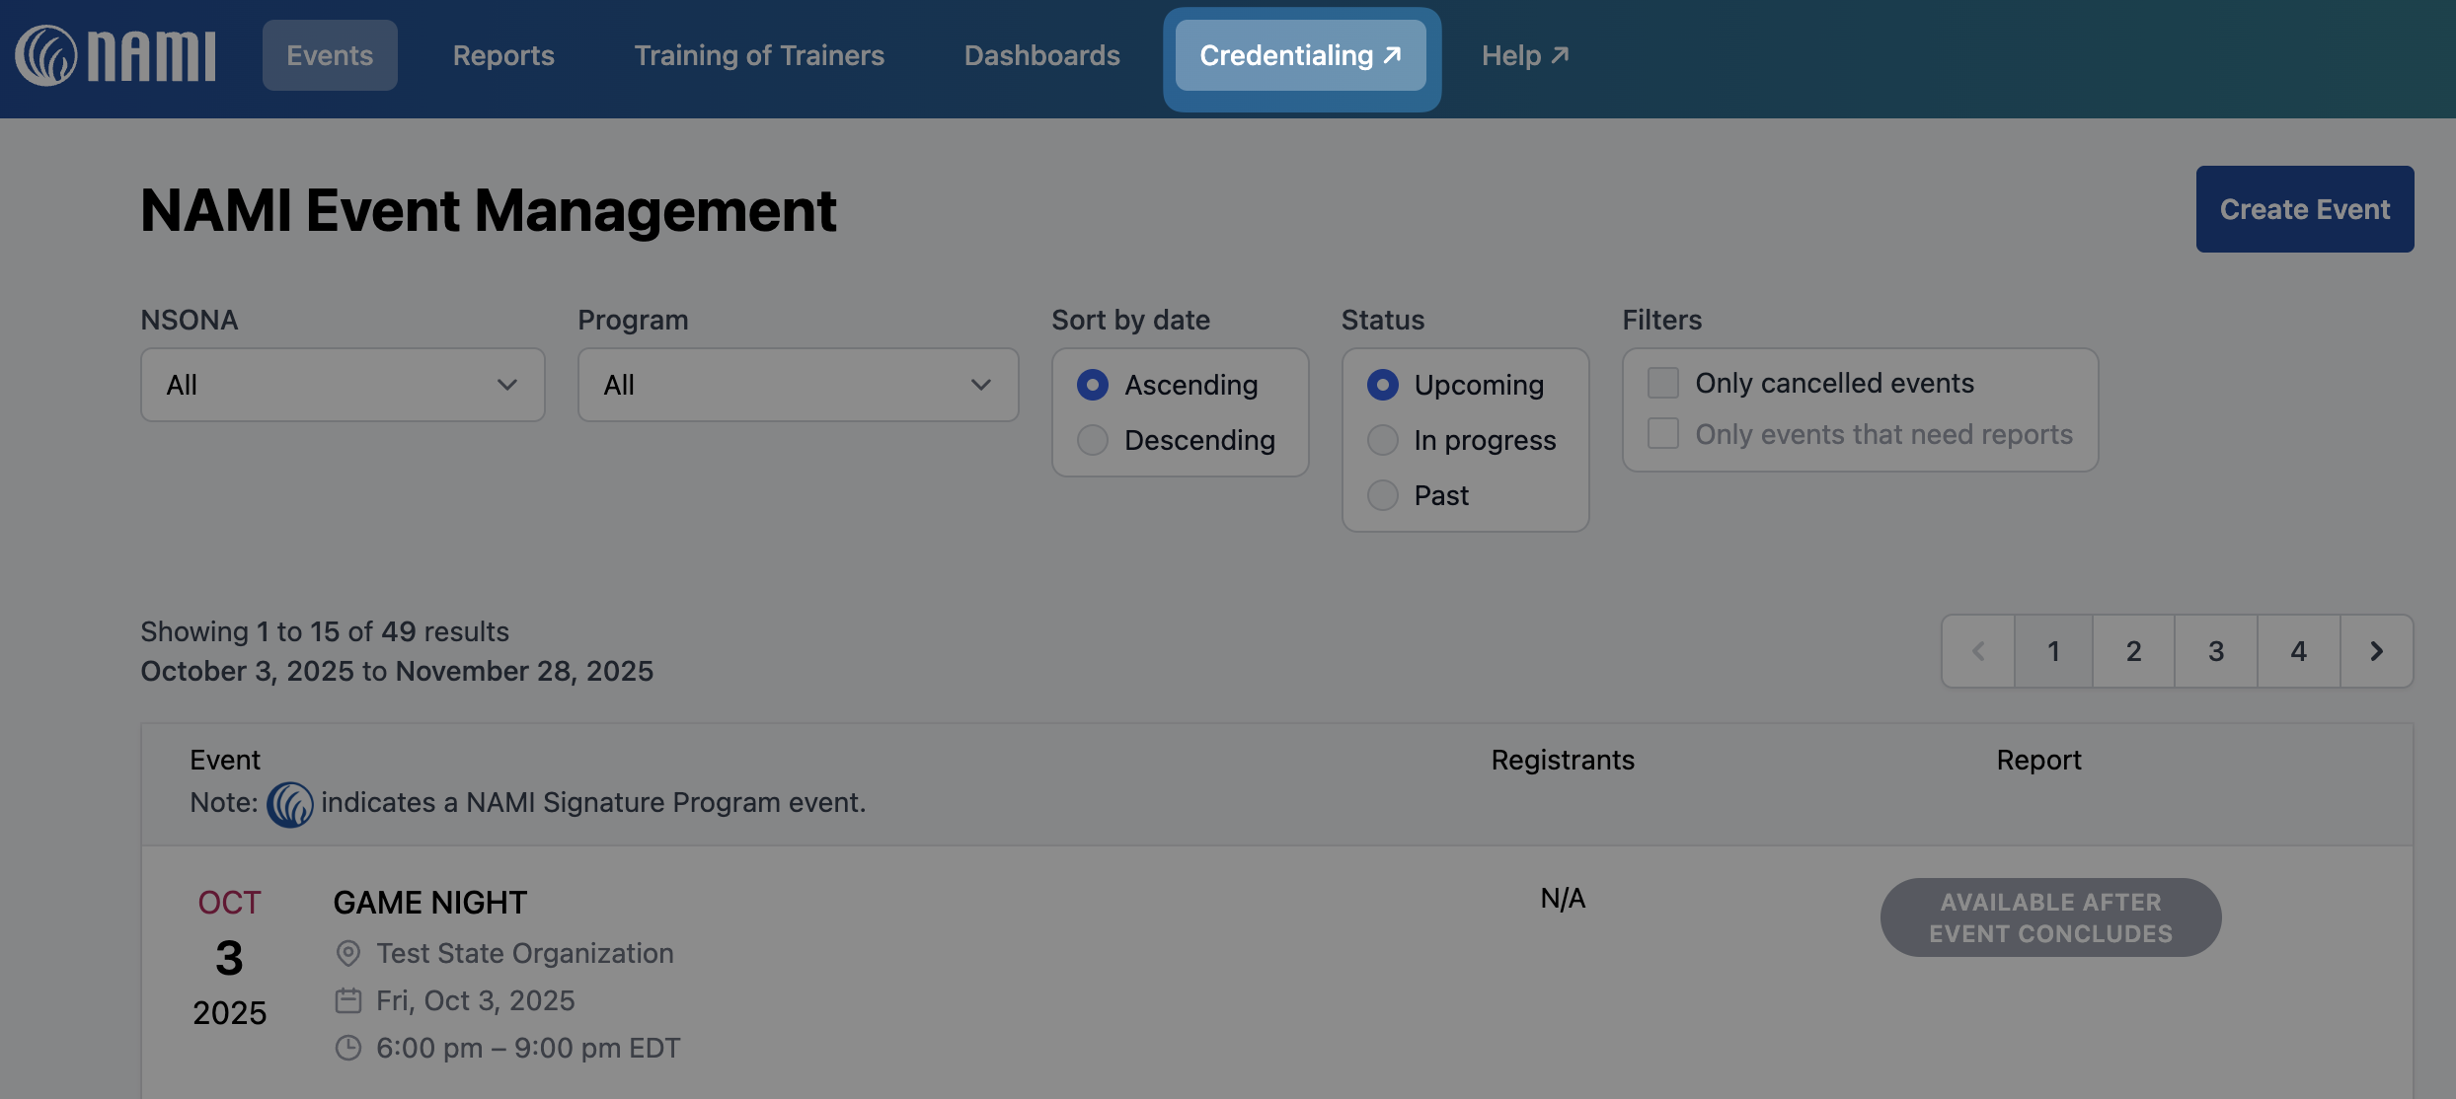
Task: Select the Past status radio button
Action: 1382,495
